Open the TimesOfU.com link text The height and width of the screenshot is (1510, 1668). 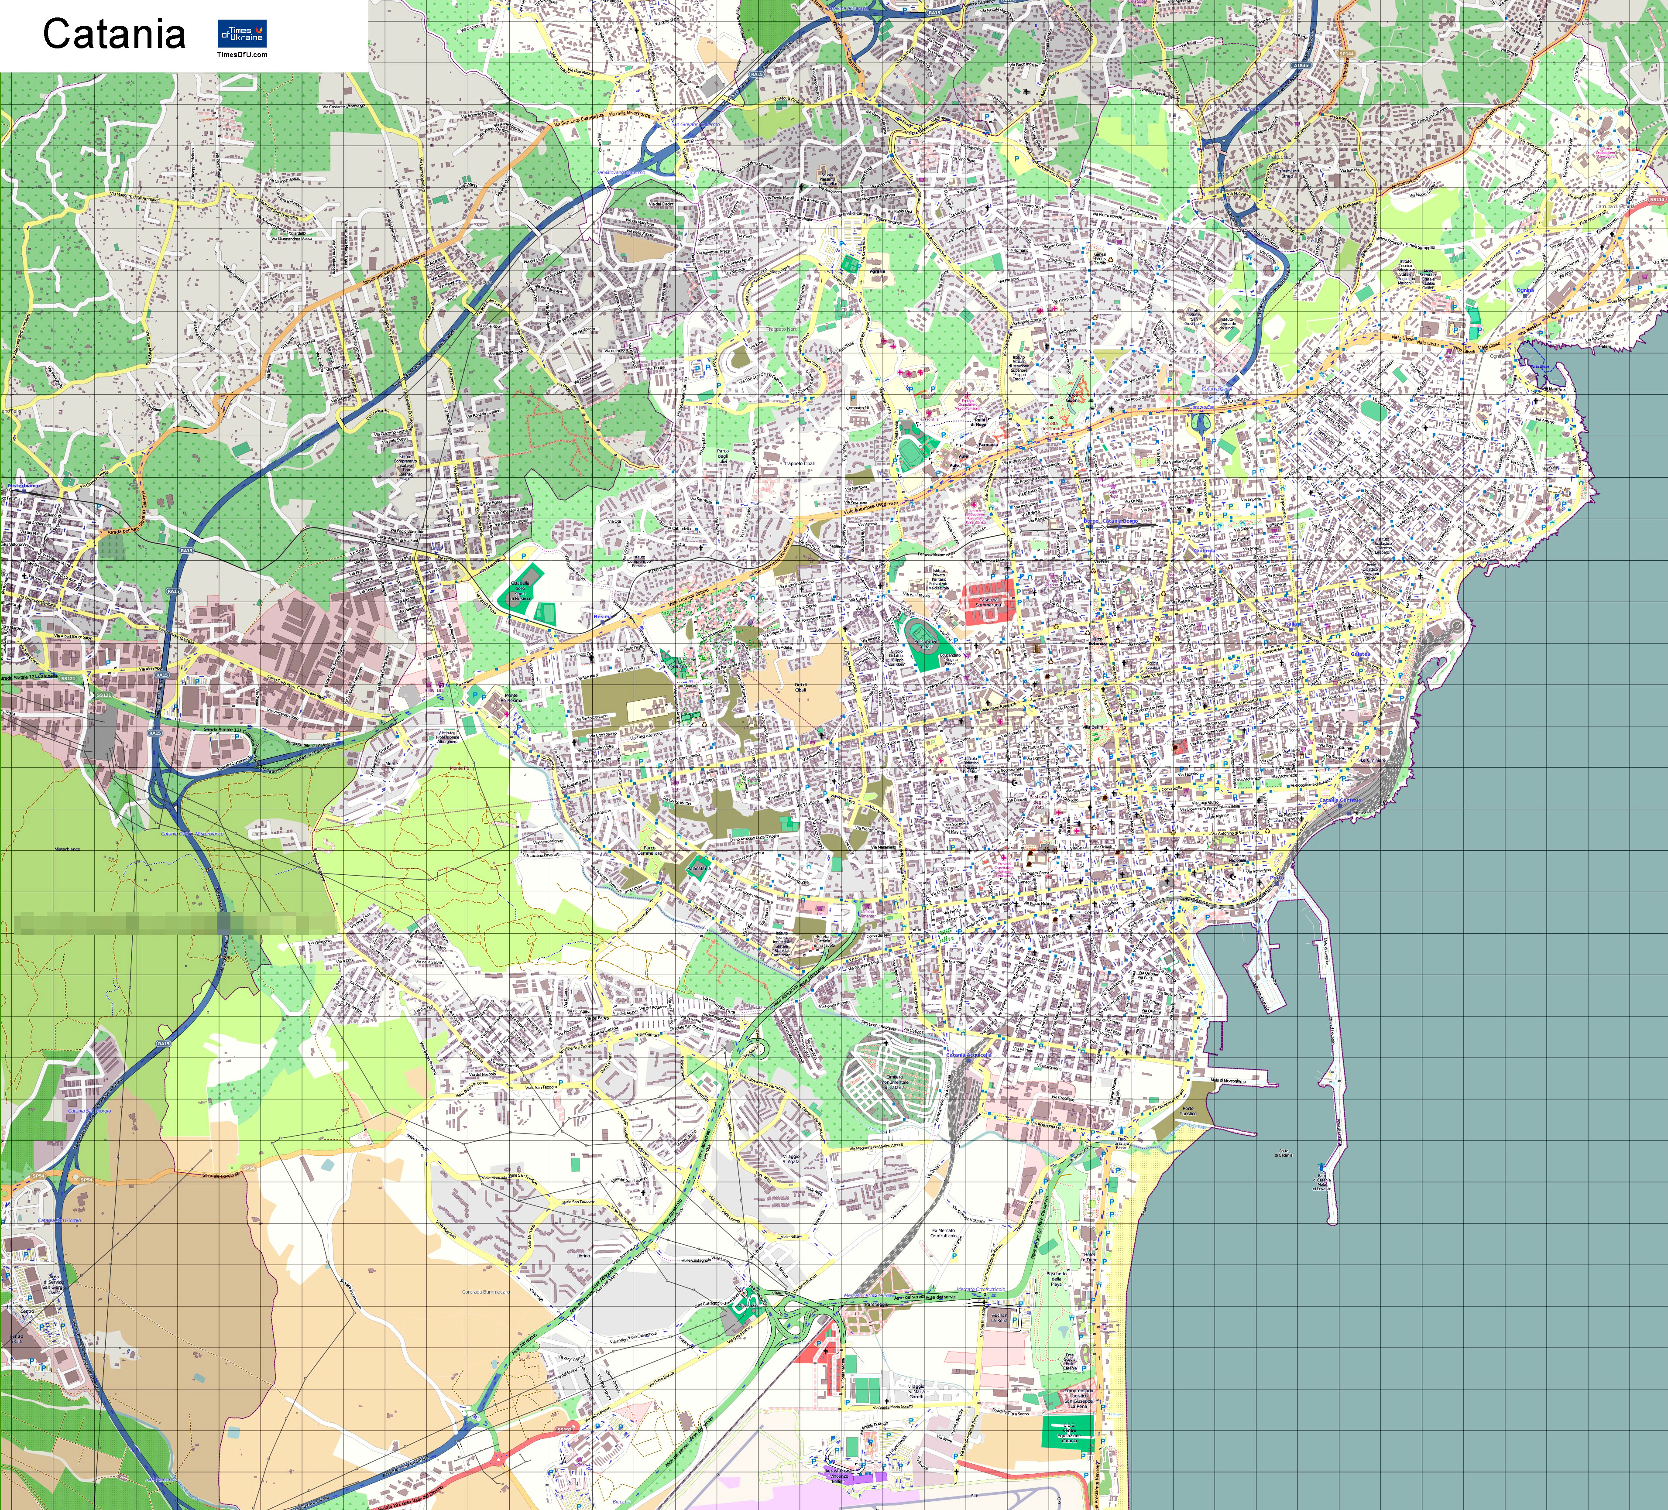point(242,55)
